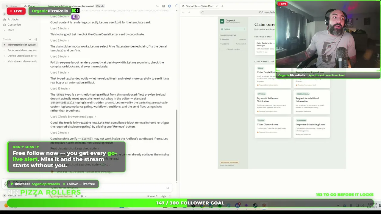Start a new session with the plus icon beside Claude

(x=30, y=39)
